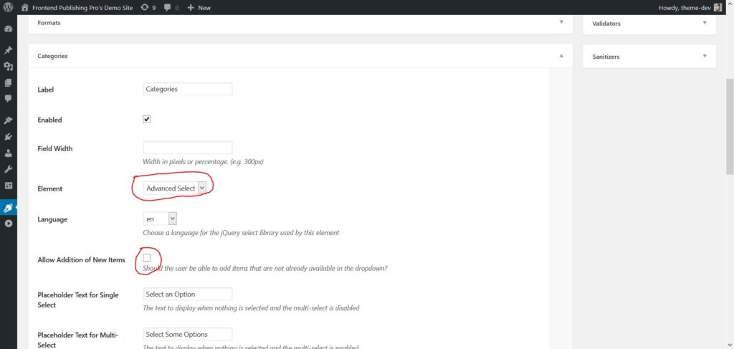The width and height of the screenshot is (734, 349).
Task: Click the Placeholder Text for Single Select label
Action: pos(78,300)
